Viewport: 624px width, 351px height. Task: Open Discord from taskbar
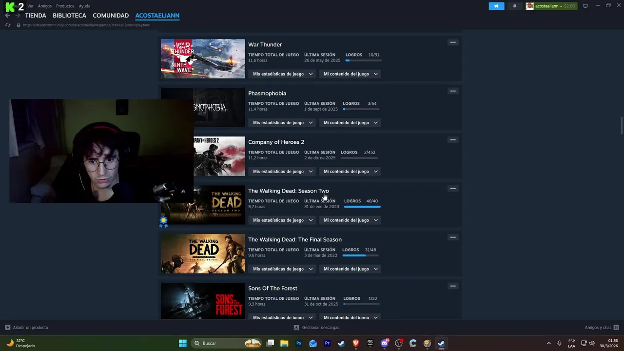[385, 343]
